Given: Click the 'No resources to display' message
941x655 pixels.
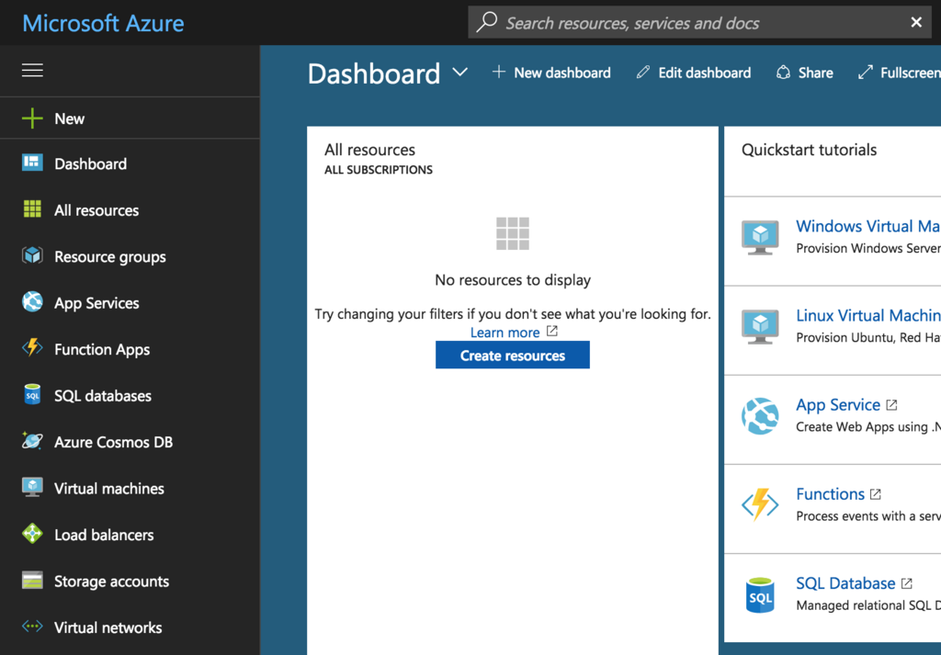Looking at the screenshot, I should [513, 280].
